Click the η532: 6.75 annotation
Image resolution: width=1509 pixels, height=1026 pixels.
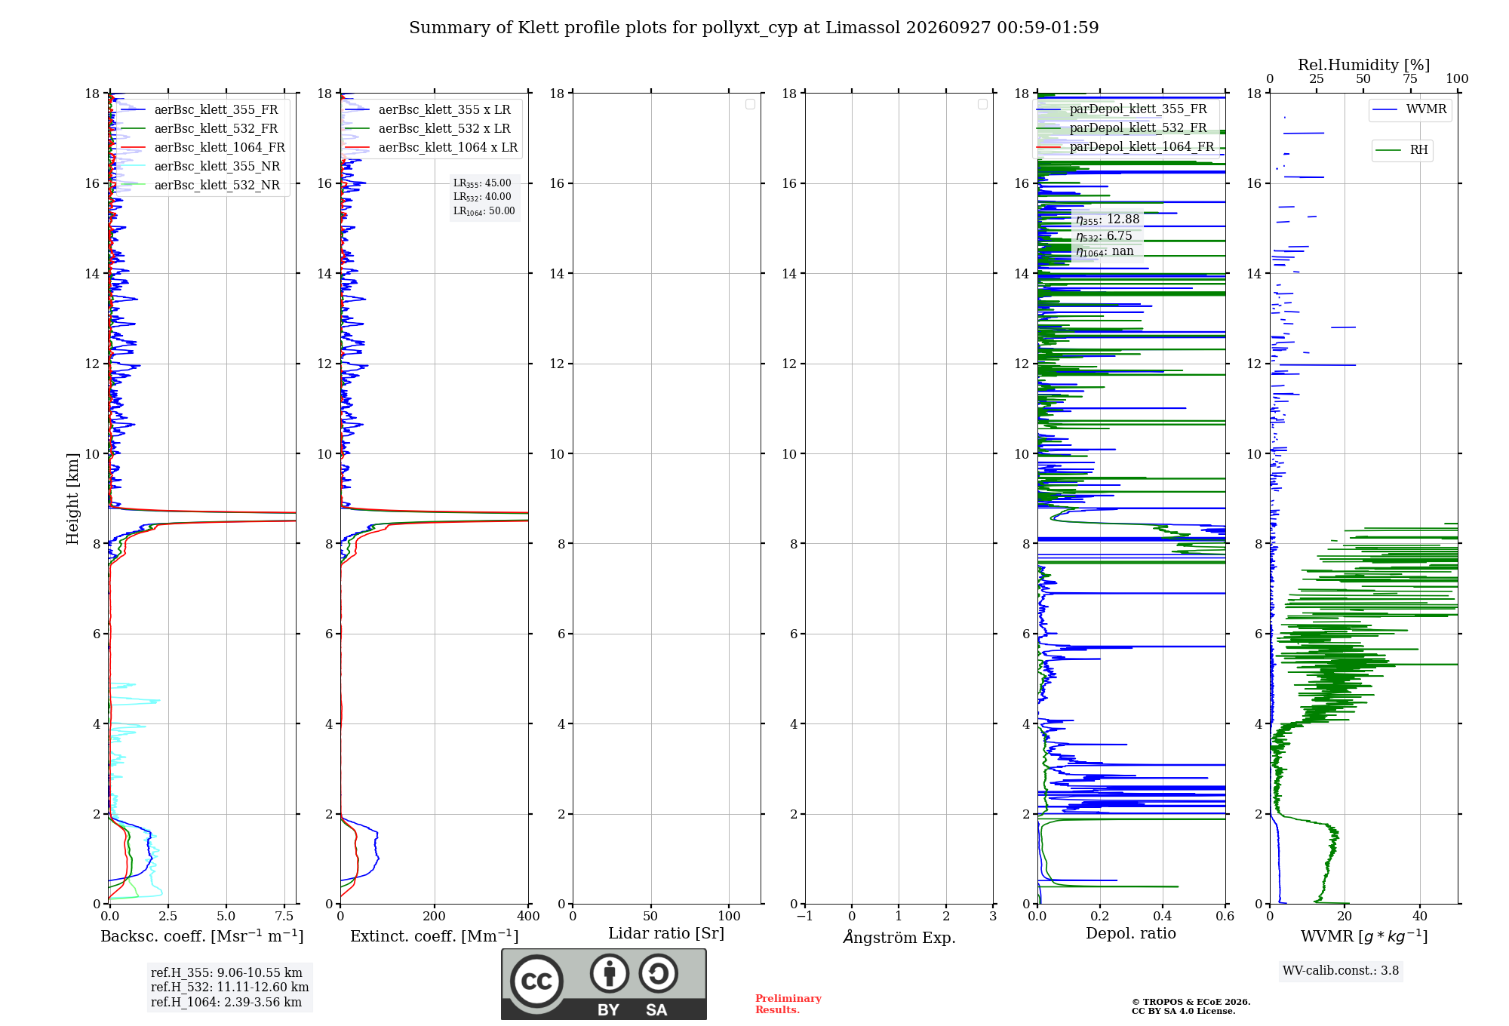pyautogui.click(x=1104, y=236)
